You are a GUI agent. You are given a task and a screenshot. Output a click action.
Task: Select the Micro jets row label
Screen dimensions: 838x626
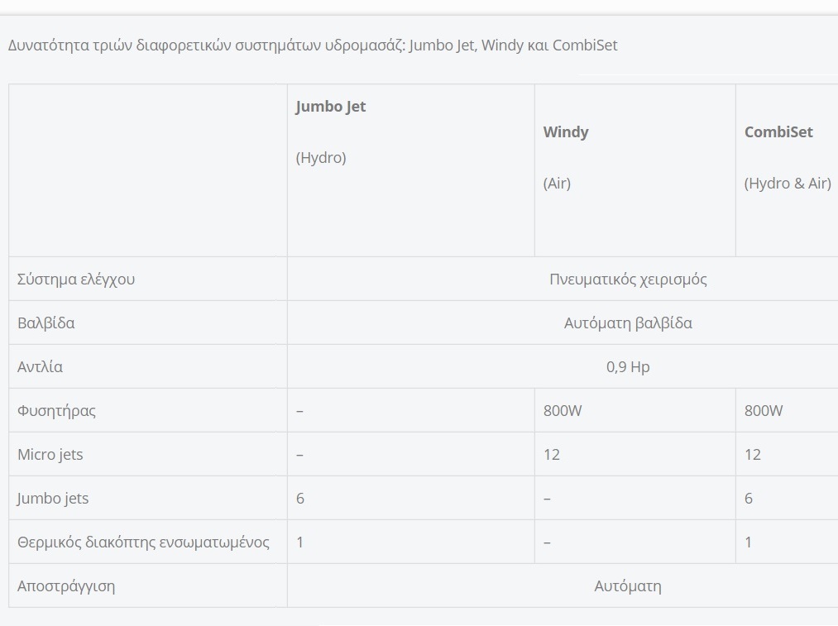tap(50, 454)
